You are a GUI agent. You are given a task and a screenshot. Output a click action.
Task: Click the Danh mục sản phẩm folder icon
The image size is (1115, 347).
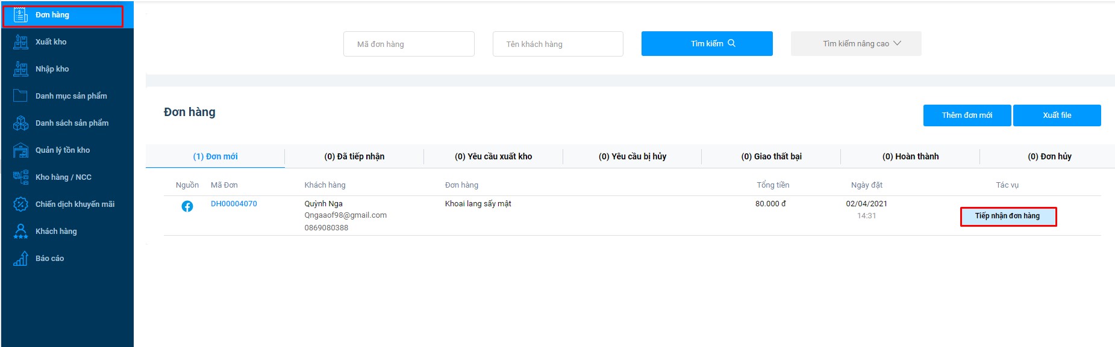point(20,96)
